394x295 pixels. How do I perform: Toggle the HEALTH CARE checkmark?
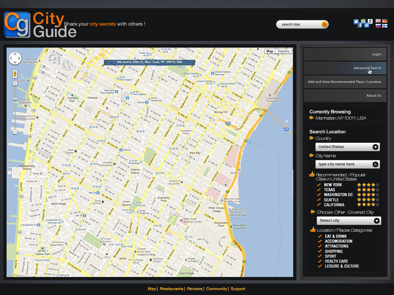coord(319,261)
